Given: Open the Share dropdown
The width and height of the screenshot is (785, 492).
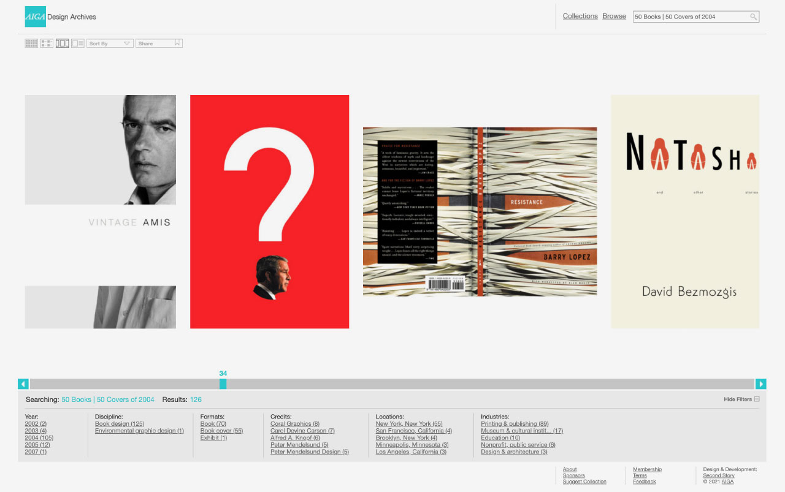Looking at the screenshot, I should tap(159, 44).
